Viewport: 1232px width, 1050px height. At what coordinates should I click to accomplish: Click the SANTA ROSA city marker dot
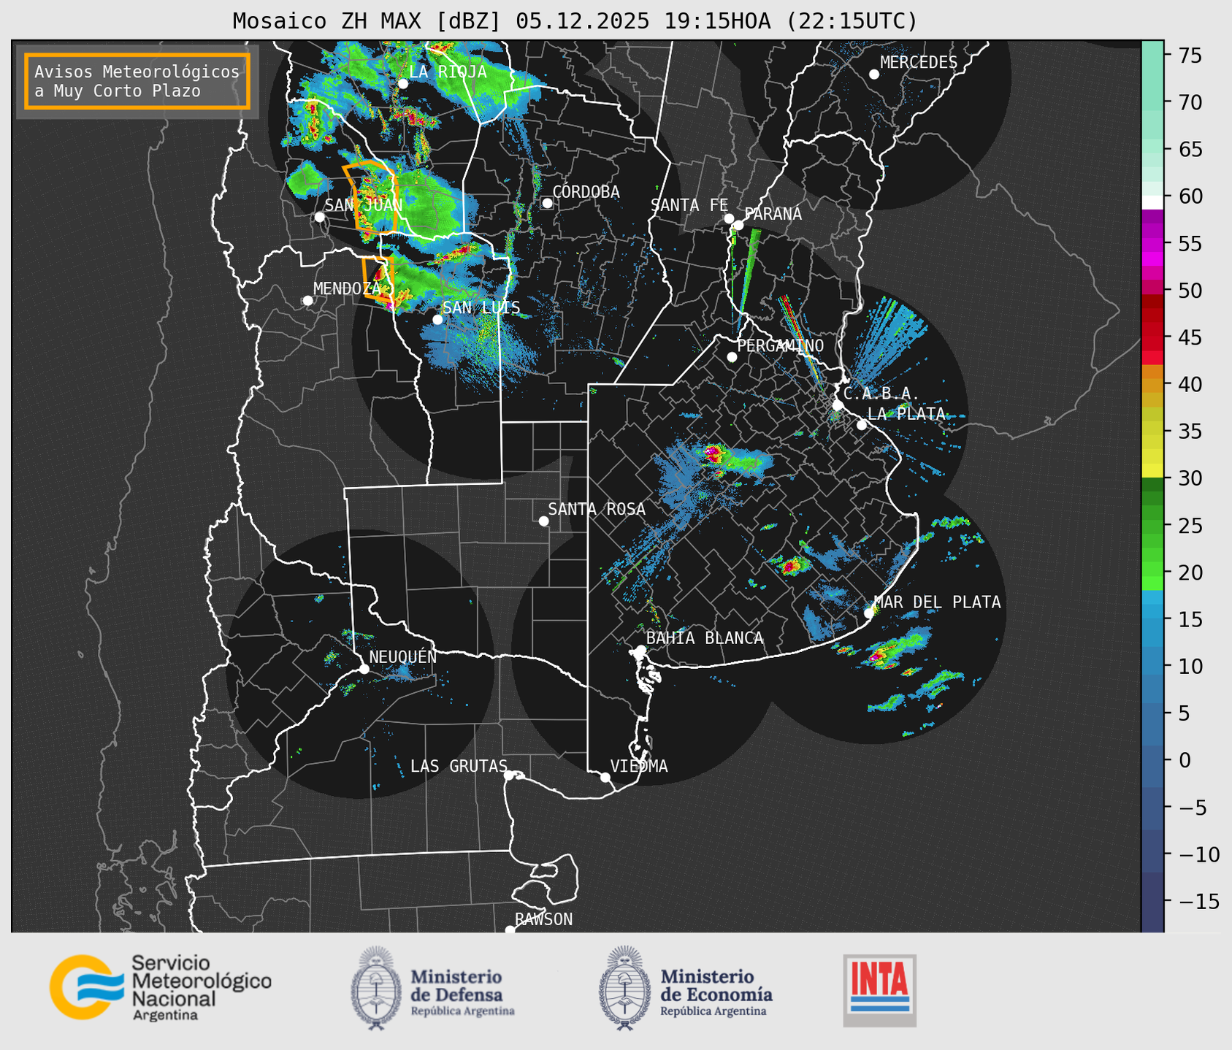pyautogui.click(x=543, y=521)
